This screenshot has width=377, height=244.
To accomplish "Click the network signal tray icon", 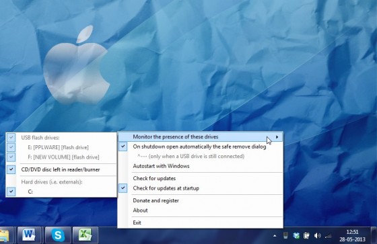I will pyautogui.click(x=328, y=237).
